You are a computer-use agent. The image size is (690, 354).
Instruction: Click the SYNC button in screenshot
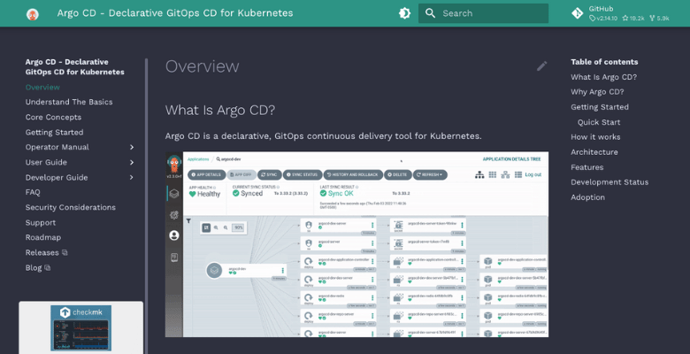click(269, 175)
